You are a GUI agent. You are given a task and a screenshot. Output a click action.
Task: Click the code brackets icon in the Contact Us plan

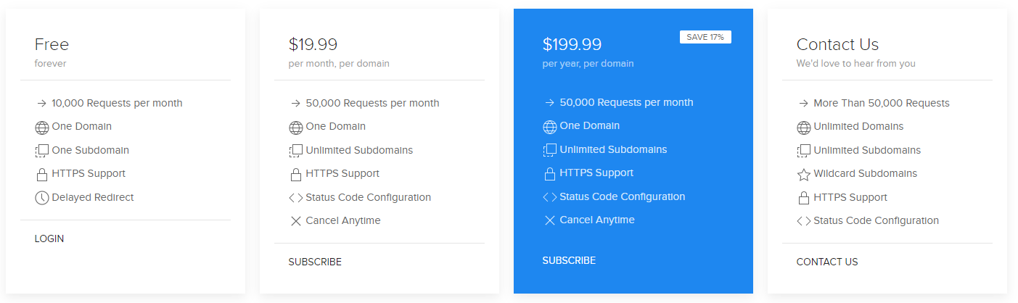804,221
